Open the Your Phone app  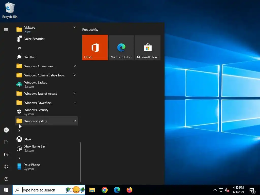pos(46,167)
